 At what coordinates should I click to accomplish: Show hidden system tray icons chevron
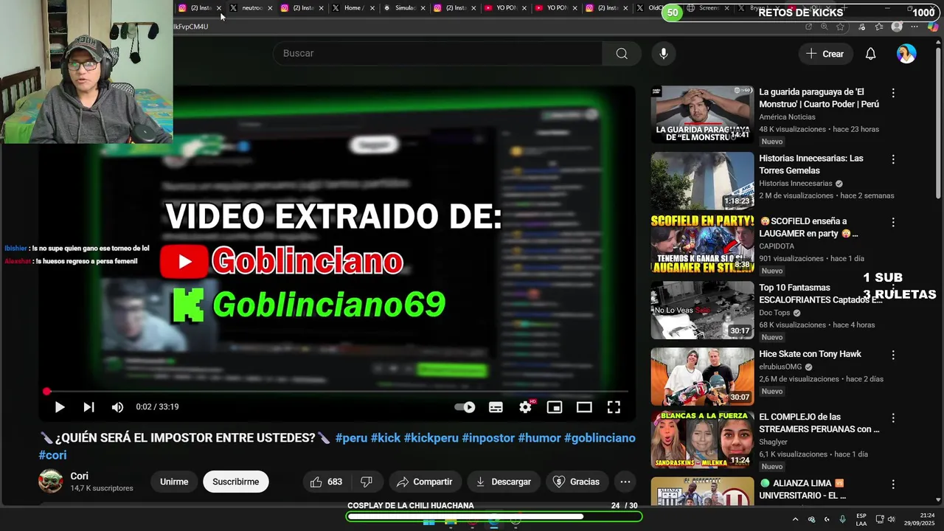pyautogui.click(x=795, y=519)
